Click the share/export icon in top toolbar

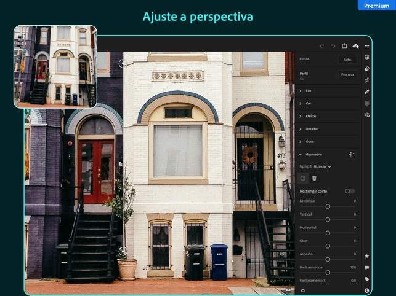(344, 45)
